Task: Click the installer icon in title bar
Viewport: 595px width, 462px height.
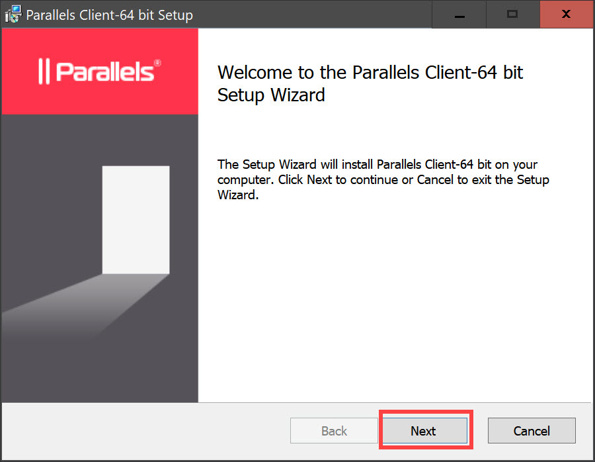Action: pos(13,15)
